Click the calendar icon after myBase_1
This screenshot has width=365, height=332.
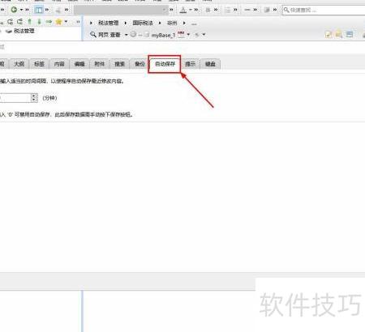[x=181, y=35]
